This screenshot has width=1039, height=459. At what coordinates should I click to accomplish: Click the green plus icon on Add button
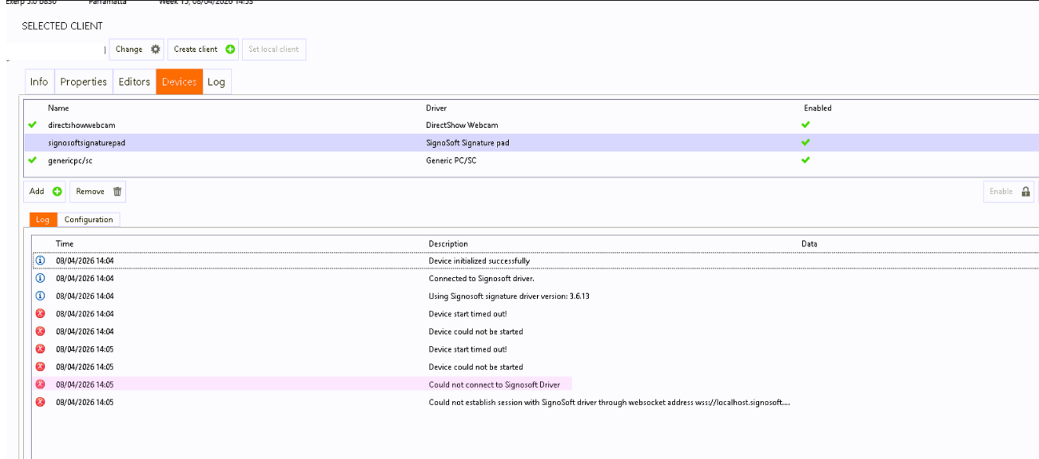pos(57,191)
